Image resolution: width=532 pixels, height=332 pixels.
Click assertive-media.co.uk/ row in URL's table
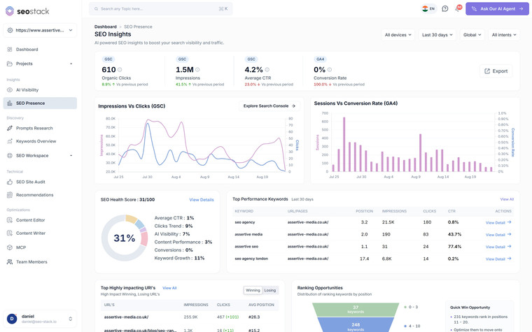click(x=190, y=317)
